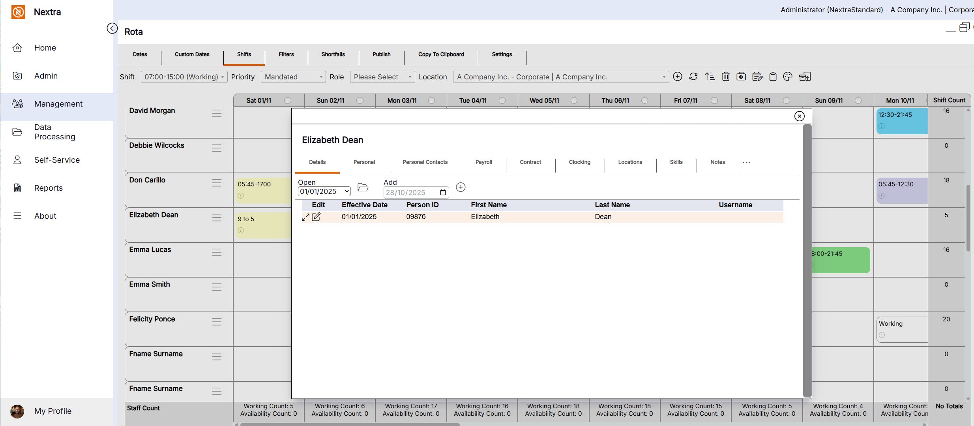Open Felicity Ponce's row menu icon
Image resolution: width=974 pixels, height=426 pixels.
[x=217, y=322]
